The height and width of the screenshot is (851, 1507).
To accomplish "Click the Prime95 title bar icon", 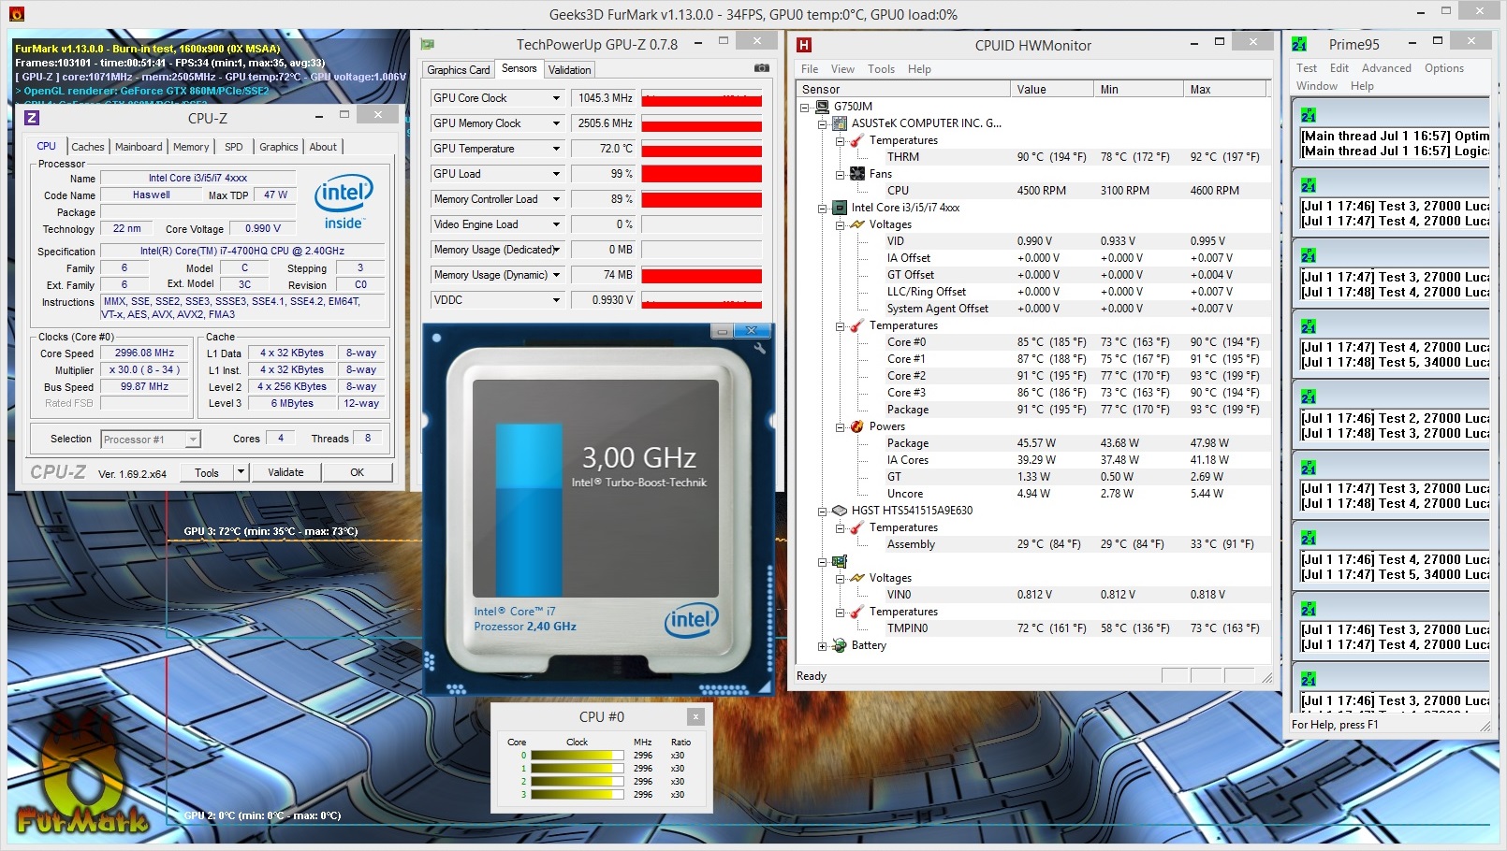I will click(x=1299, y=44).
